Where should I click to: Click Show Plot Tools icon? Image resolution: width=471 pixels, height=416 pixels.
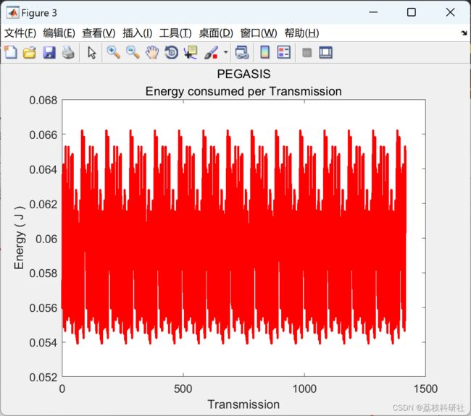pos(326,53)
